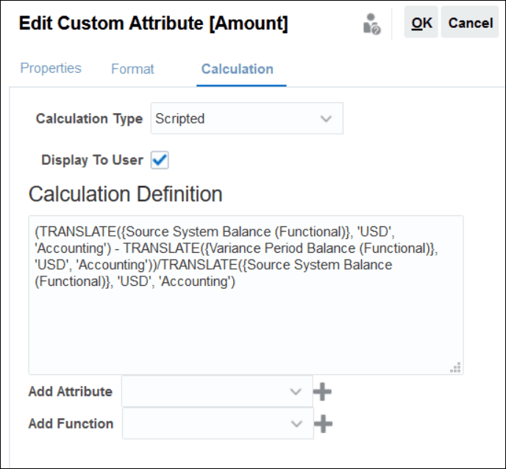Uncheck the Display To User checkbox
506x469 pixels.
(x=160, y=160)
